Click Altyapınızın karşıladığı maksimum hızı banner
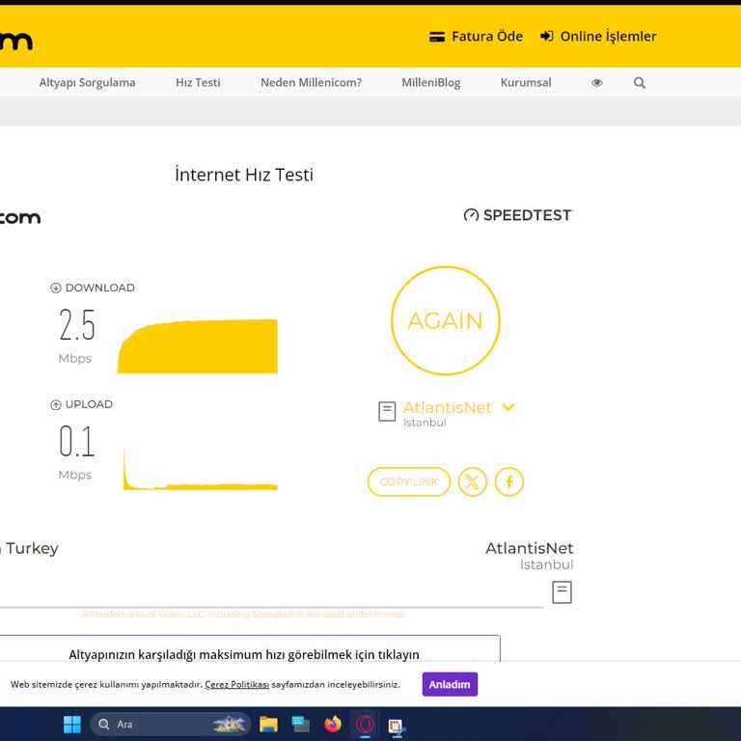Image resolution: width=741 pixels, height=741 pixels. click(x=244, y=654)
